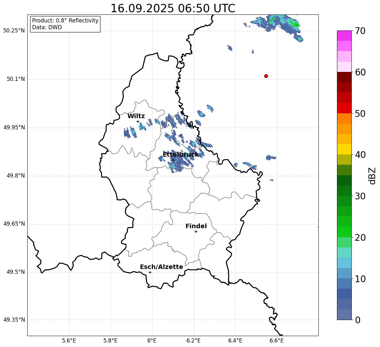The height and width of the screenshot is (347, 380).
Task: Click the Findel location cross marker
Action: pyautogui.click(x=196, y=232)
